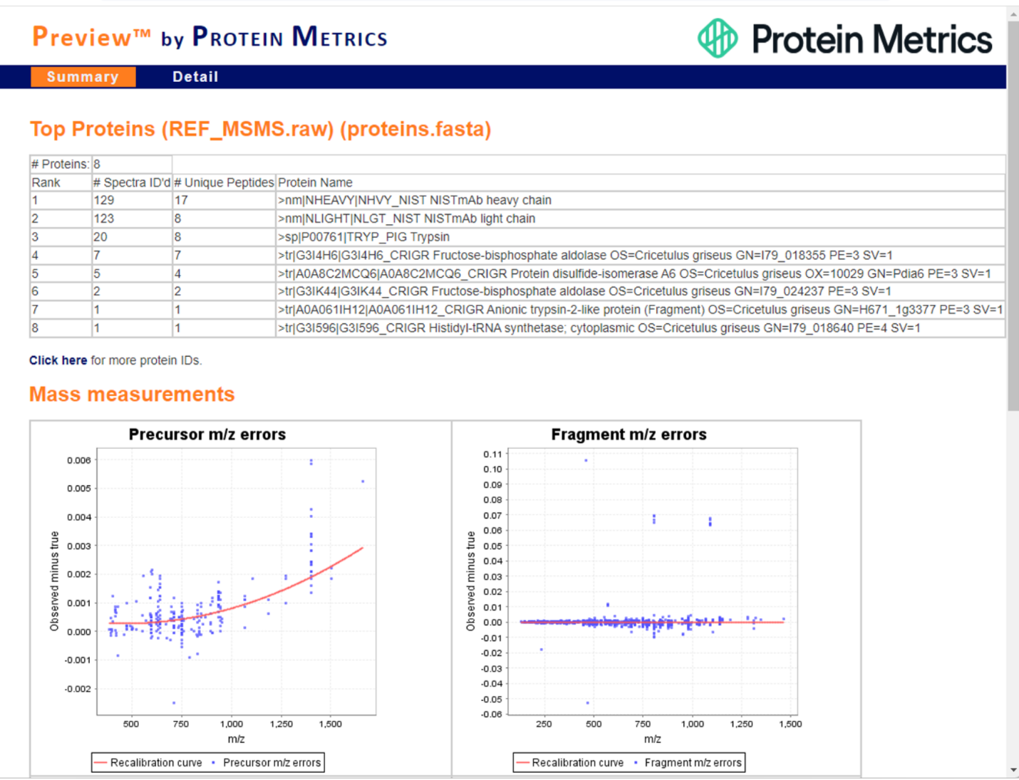This screenshot has height=780, width=1019.
Task: Click the "Preview by Protein Metrics" title logo
Action: pos(210,37)
